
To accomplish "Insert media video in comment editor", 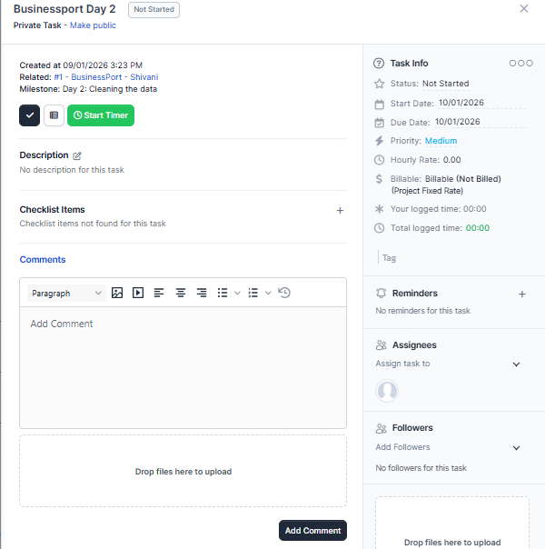I will click(138, 293).
